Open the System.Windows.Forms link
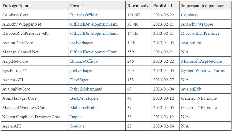This screenshot has width=232, height=131. (203, 71)
